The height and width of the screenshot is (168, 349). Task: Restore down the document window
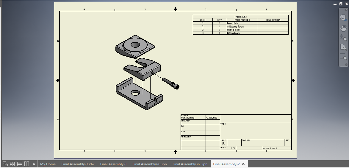point(341,4)
